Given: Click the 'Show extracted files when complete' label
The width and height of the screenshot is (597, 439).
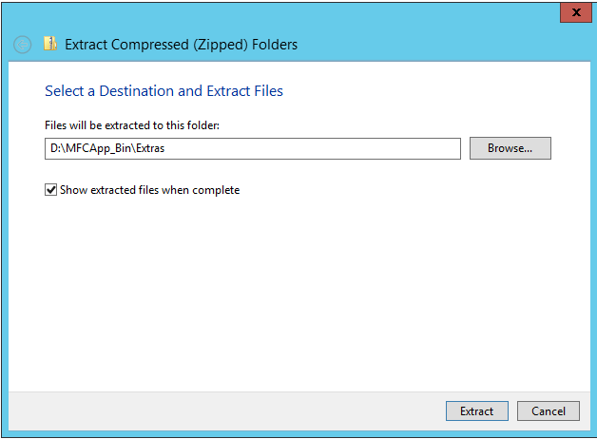Looking at the screenshot, I should (x=149, y=190).
